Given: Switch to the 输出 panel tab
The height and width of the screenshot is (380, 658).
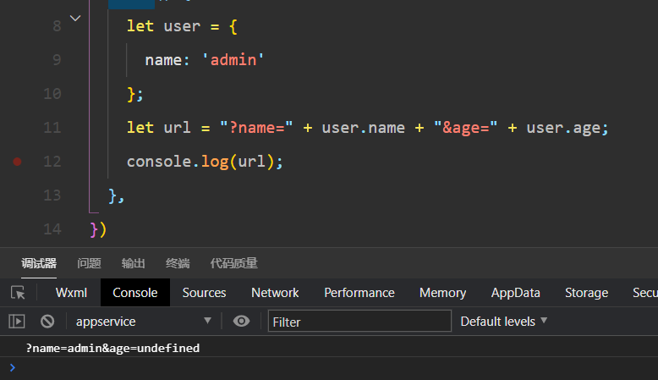Looking at the screenshot, I should [133, 263].
